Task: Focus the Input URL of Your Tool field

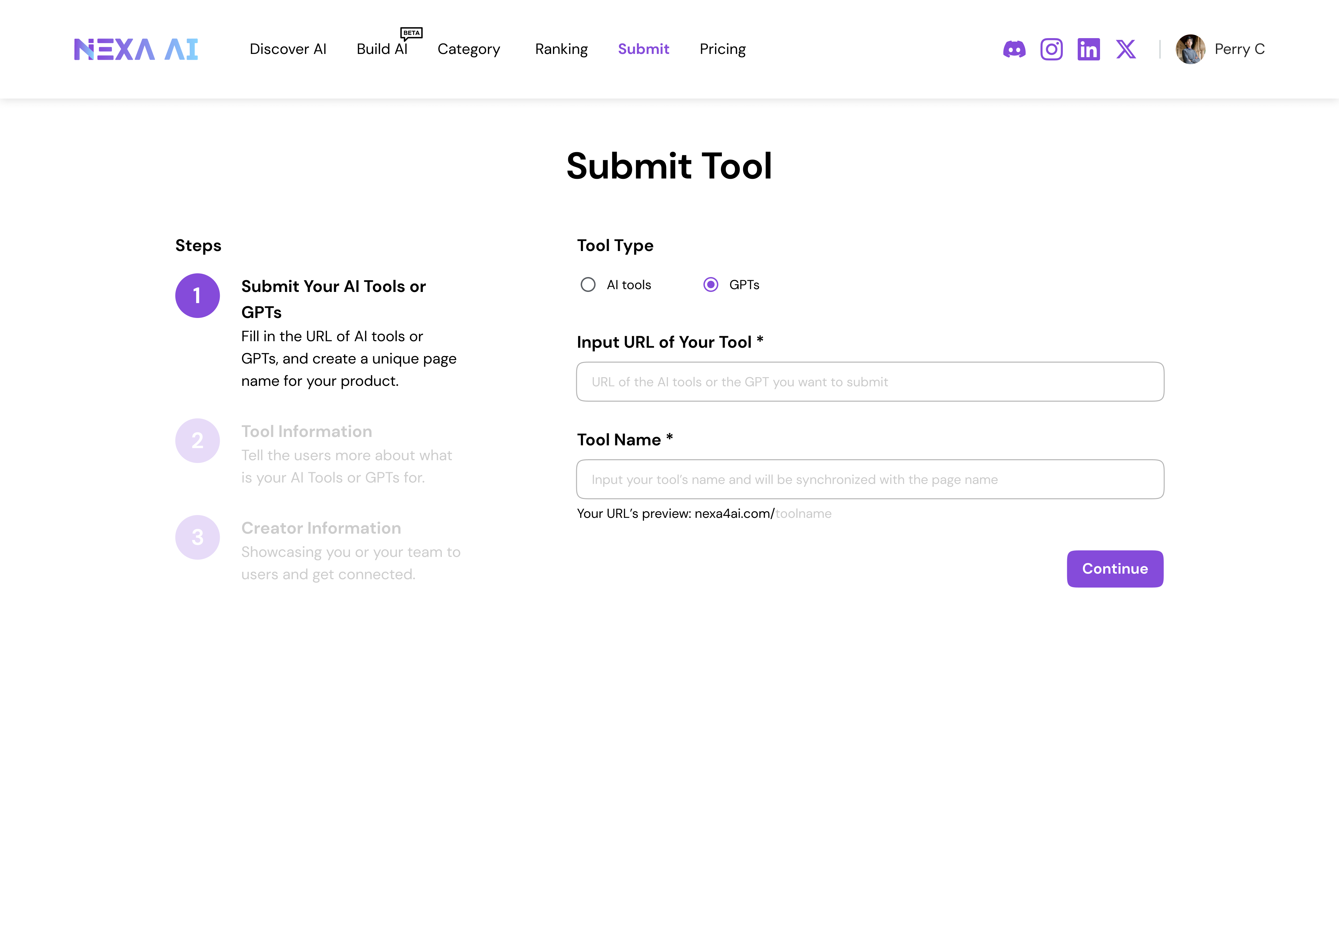Action: (870, 381)
